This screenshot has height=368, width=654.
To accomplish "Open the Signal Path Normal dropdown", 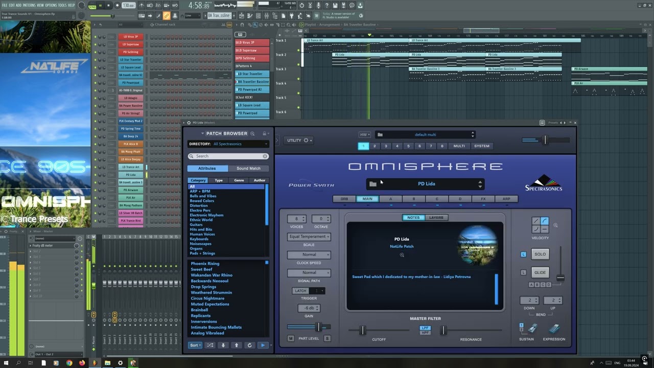I will pyautogui.click(x=309, y=272).
